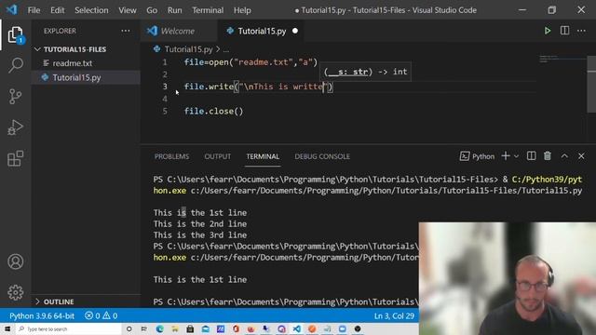
Task: Open editor More Actions ellipsis
Action: 581,31
